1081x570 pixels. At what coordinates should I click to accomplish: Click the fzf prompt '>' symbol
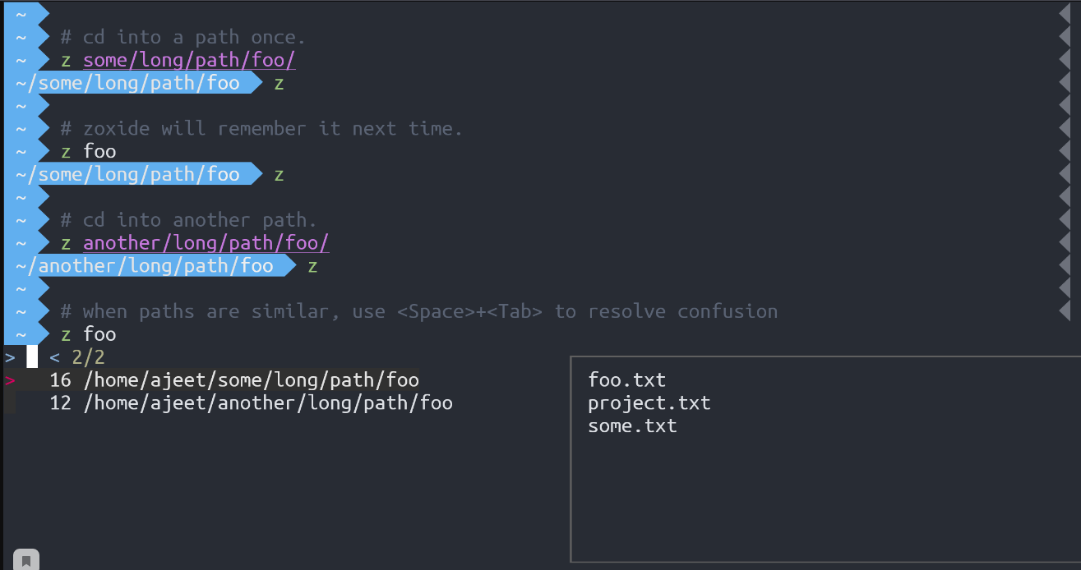[10, 357]
